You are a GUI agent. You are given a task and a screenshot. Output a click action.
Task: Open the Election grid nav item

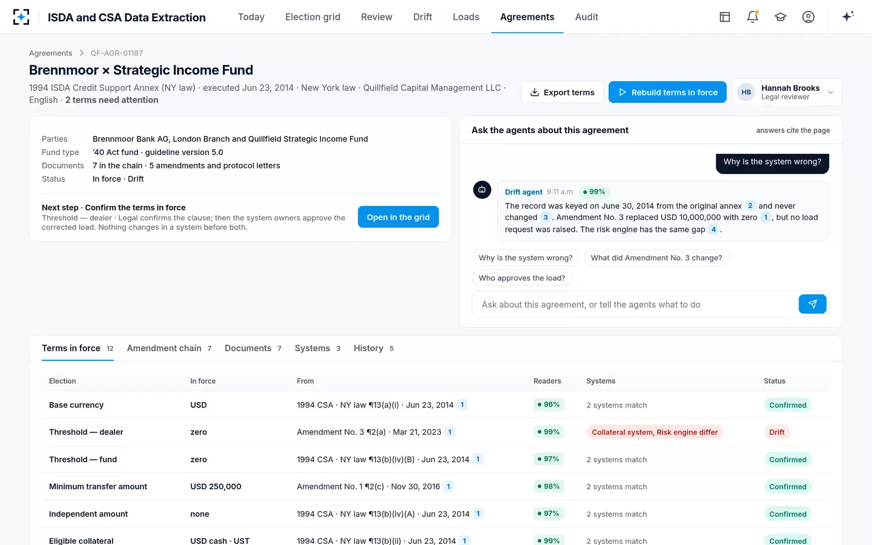(x=312, y=17)
